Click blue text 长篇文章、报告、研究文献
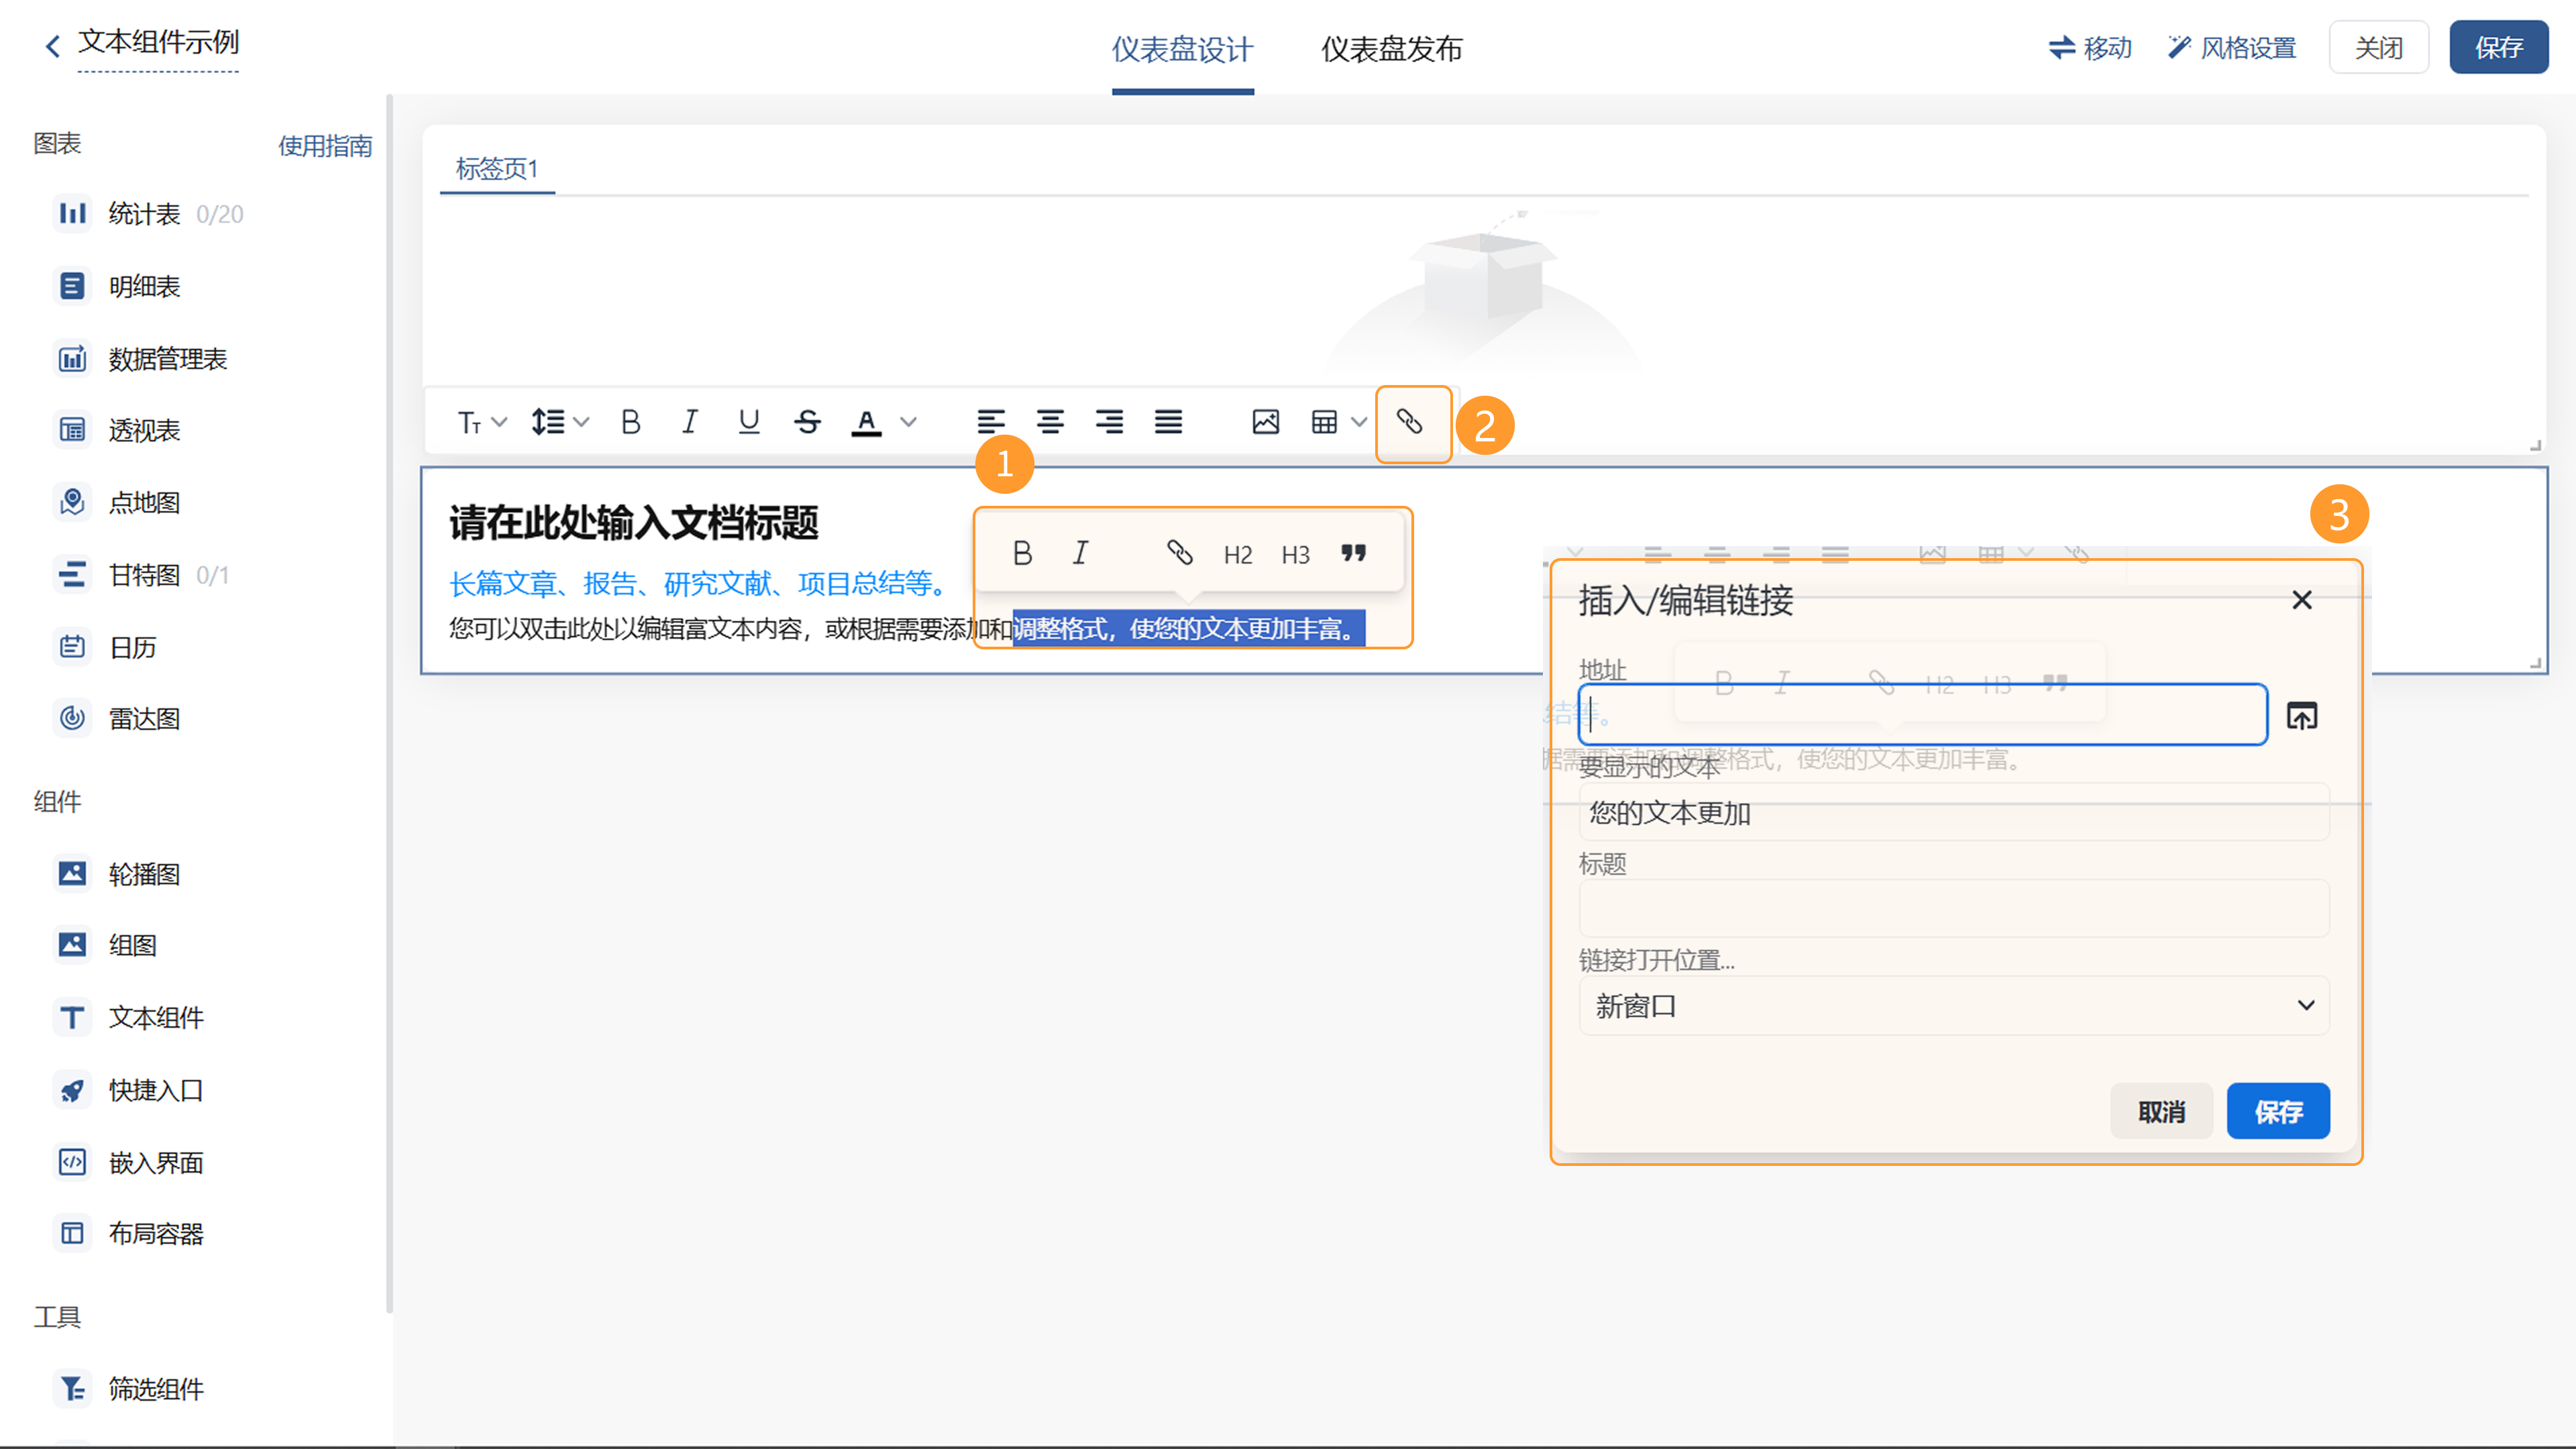Viewport: 2576px width, 1449px height. [x=611, y=584]
